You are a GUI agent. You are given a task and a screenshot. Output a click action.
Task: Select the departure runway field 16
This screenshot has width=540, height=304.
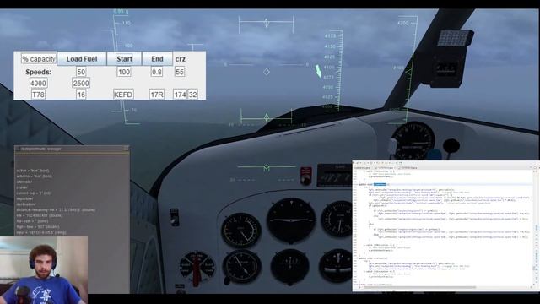[x=81, y=95]
